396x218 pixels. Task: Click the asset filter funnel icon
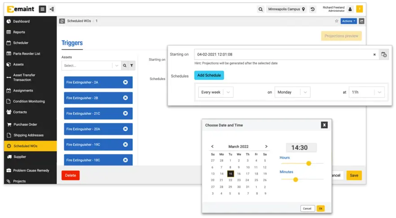coord(132,65)
